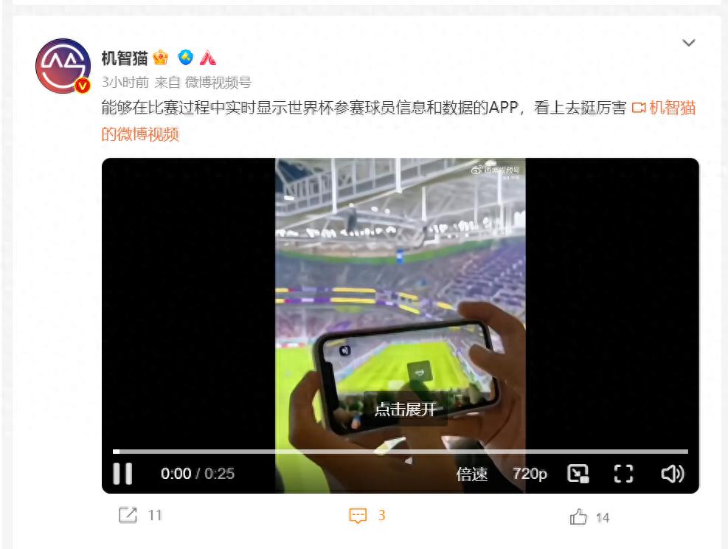Click the gold crown membership badge
This screenshot has height=549, width=728.
[x=160, y=58]
